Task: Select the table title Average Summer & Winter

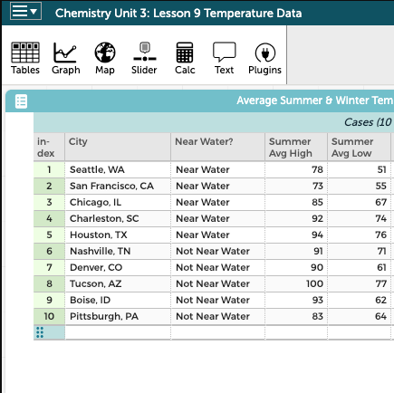Action: coord(315,101)
